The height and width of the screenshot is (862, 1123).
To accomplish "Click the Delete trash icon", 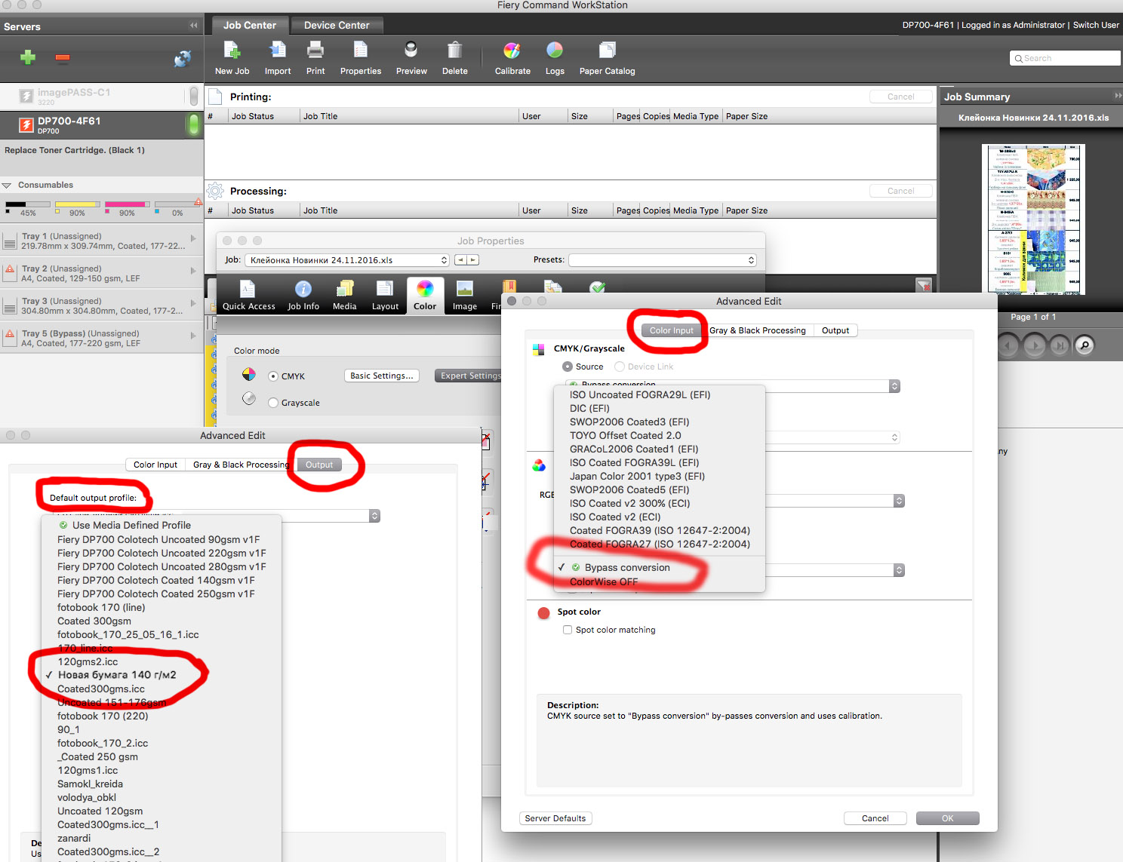I will pos(454,51).
